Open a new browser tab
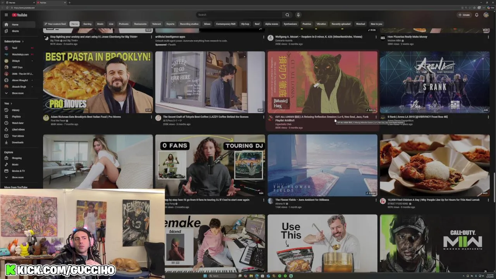 click(x=69, y=3)
